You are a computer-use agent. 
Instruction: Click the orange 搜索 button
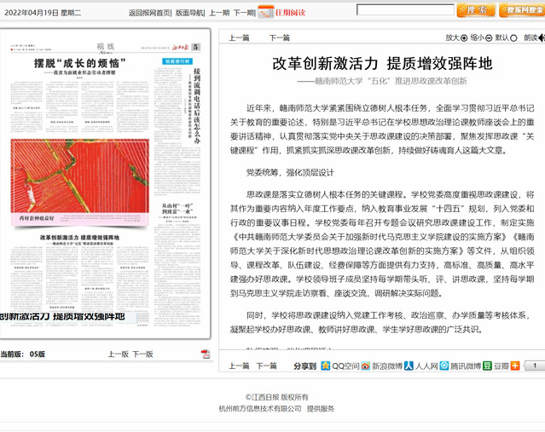click(476, 10)
